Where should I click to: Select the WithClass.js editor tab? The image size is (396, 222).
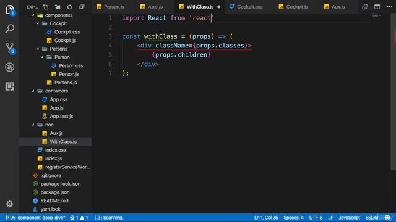(200, 7)
